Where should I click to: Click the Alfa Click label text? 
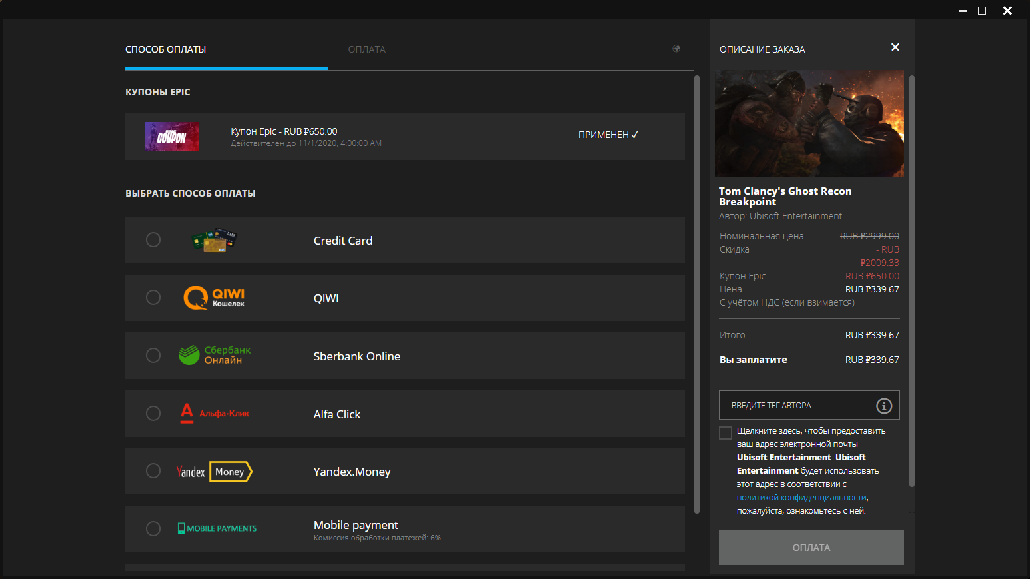coord(337,414)
